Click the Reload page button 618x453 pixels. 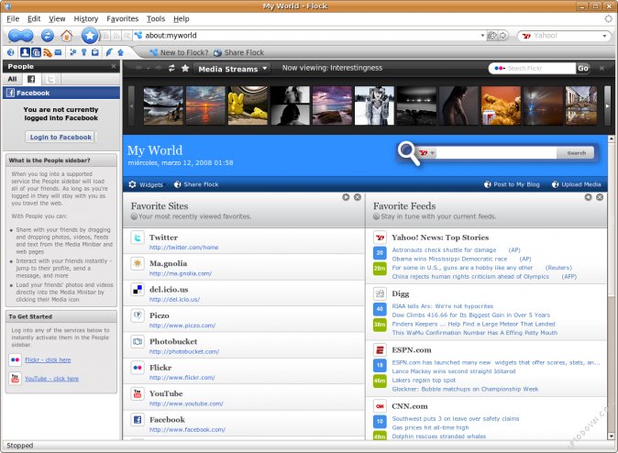click(47, 36)
